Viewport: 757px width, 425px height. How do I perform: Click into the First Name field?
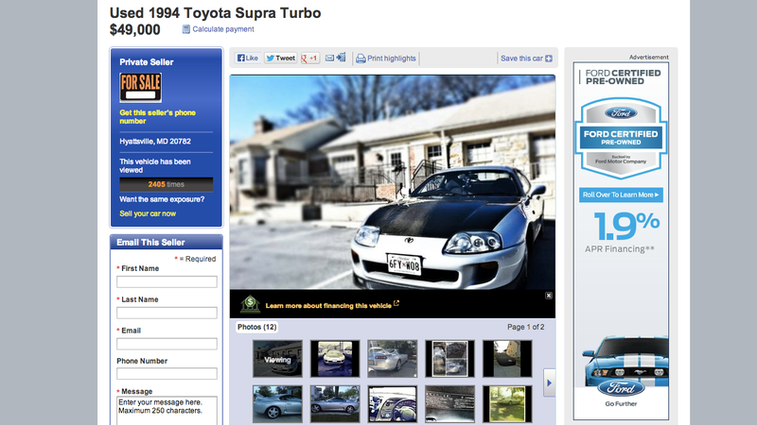tap(167, 281)
